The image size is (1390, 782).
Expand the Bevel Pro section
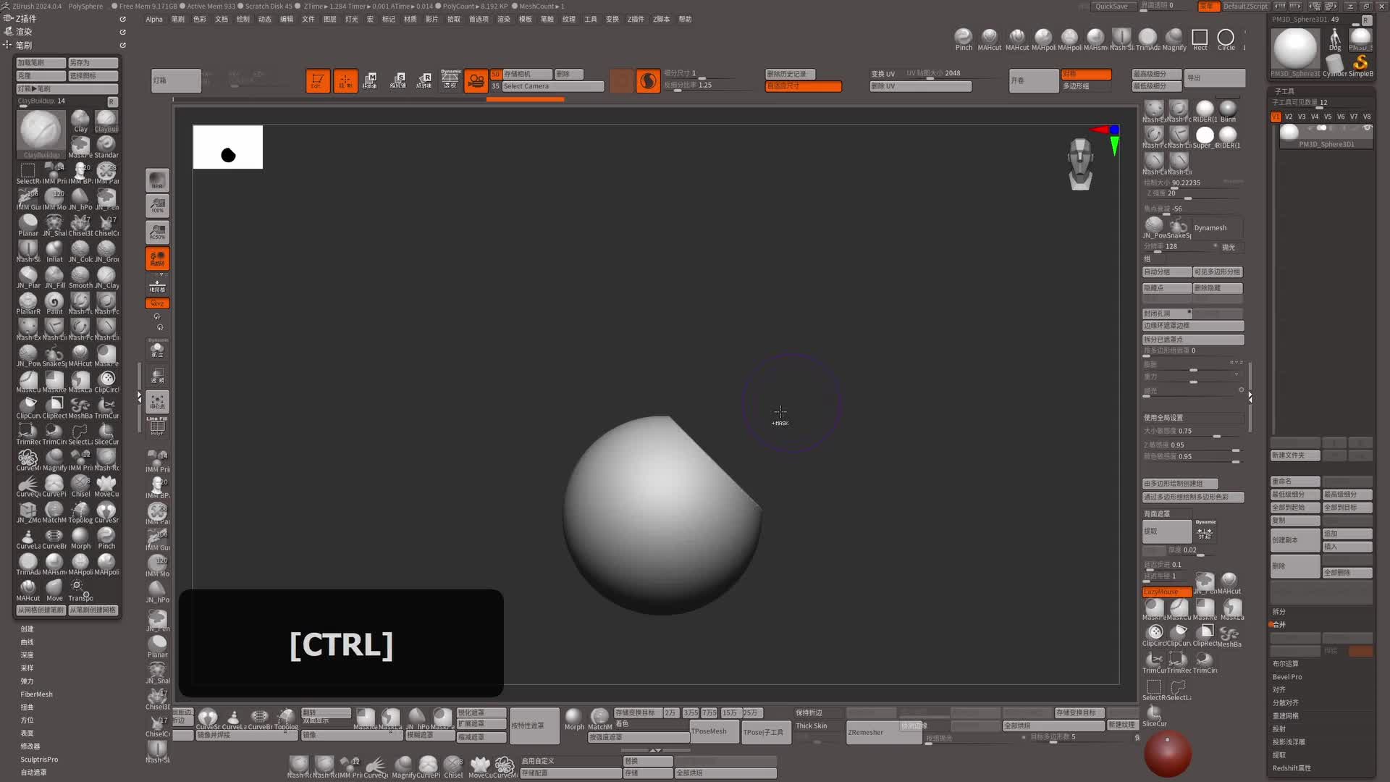[x=1286, y=677]
